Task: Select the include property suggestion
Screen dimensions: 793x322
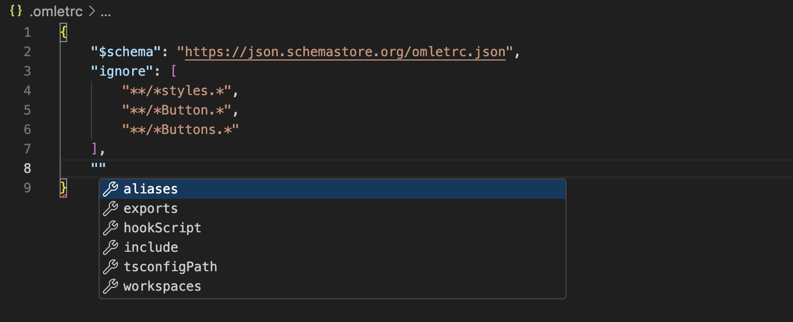Action: pos(151,247)
